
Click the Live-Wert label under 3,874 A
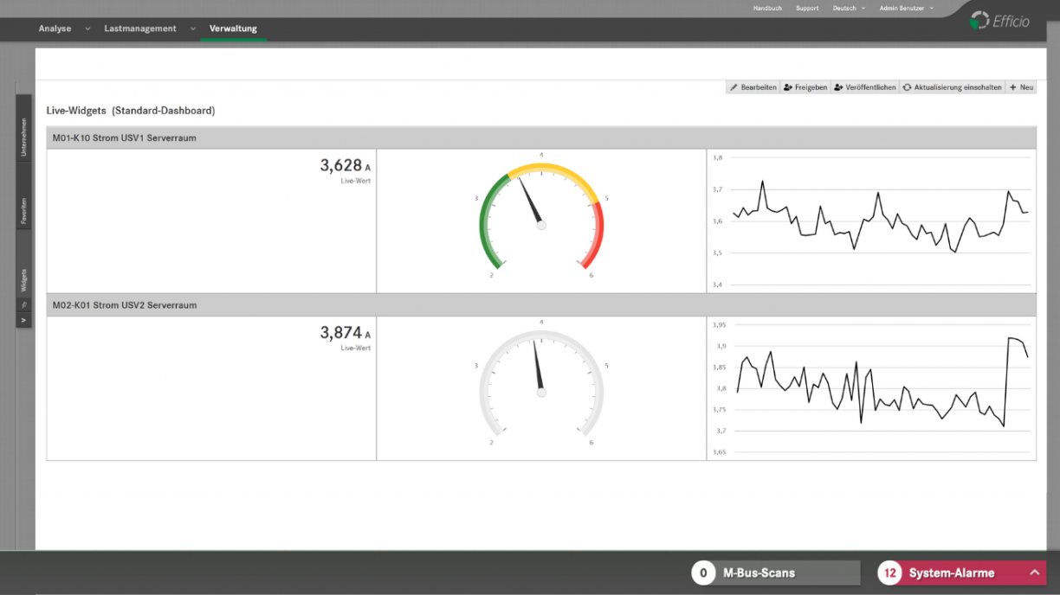356,348
